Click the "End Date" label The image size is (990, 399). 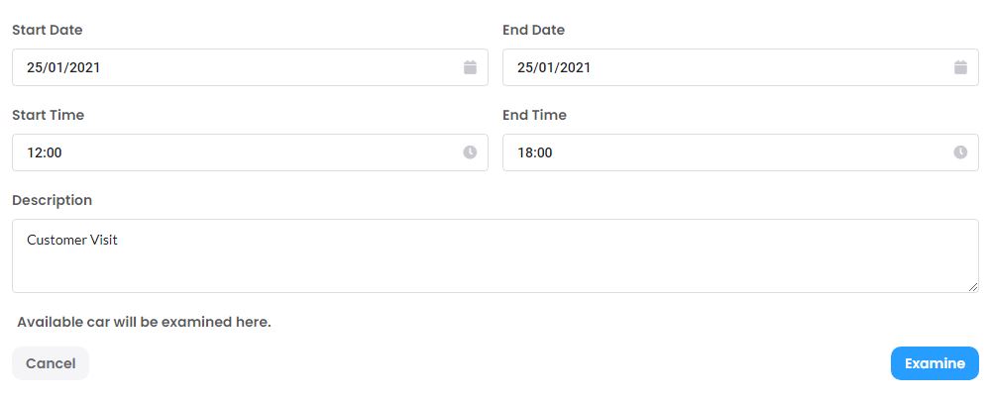click(x=533, y=30)
